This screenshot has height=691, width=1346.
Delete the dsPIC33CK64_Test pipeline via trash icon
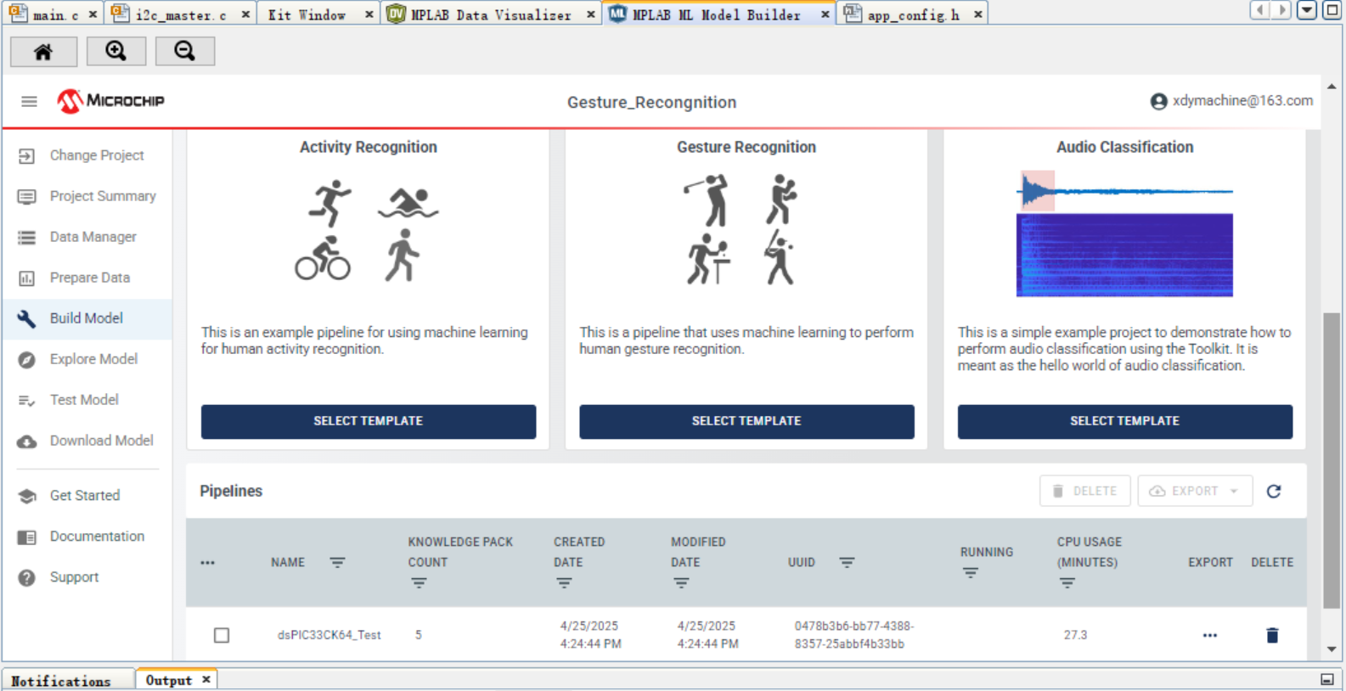1272,635
